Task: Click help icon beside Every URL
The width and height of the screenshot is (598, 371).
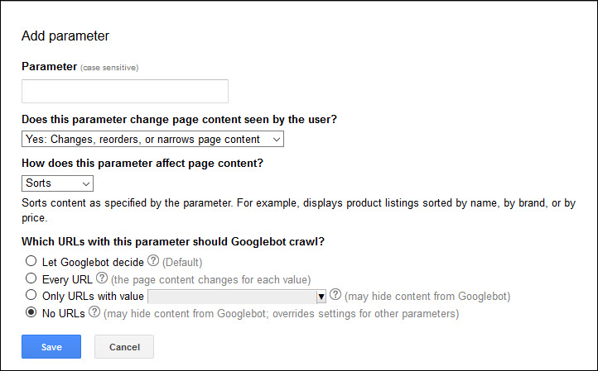Action: pos(103,278)
